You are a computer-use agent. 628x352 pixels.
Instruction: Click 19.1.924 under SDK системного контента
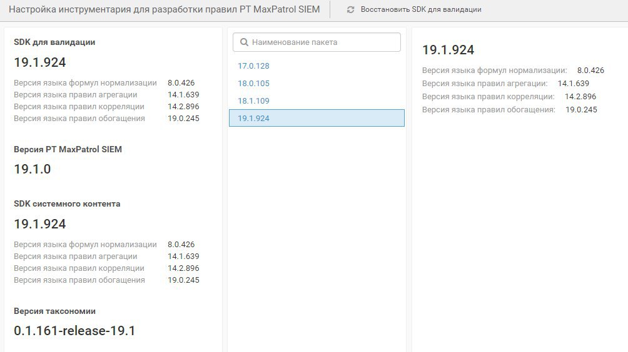pyautogui.click(x=40, y=224)
